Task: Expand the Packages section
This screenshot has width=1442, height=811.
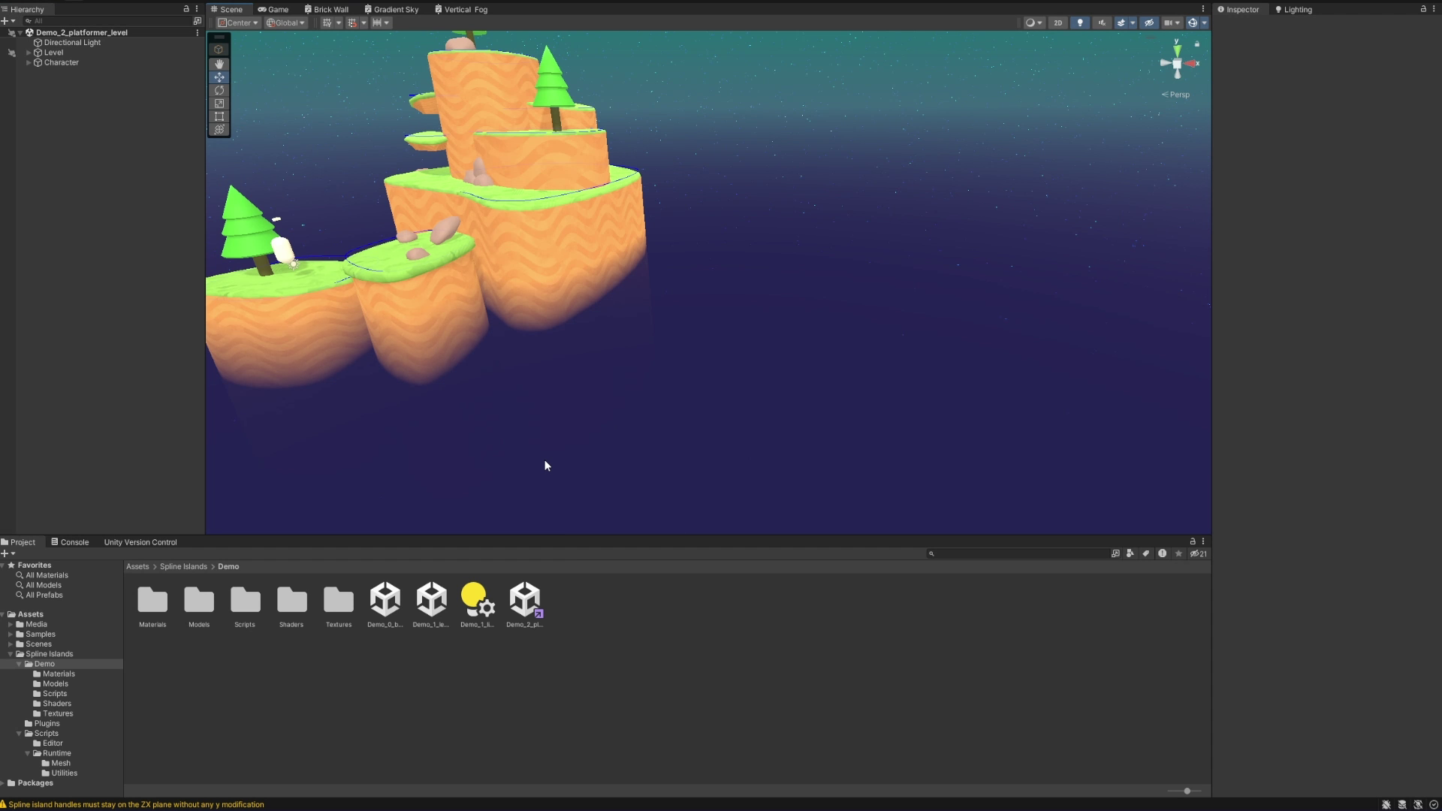Action: 3,783
